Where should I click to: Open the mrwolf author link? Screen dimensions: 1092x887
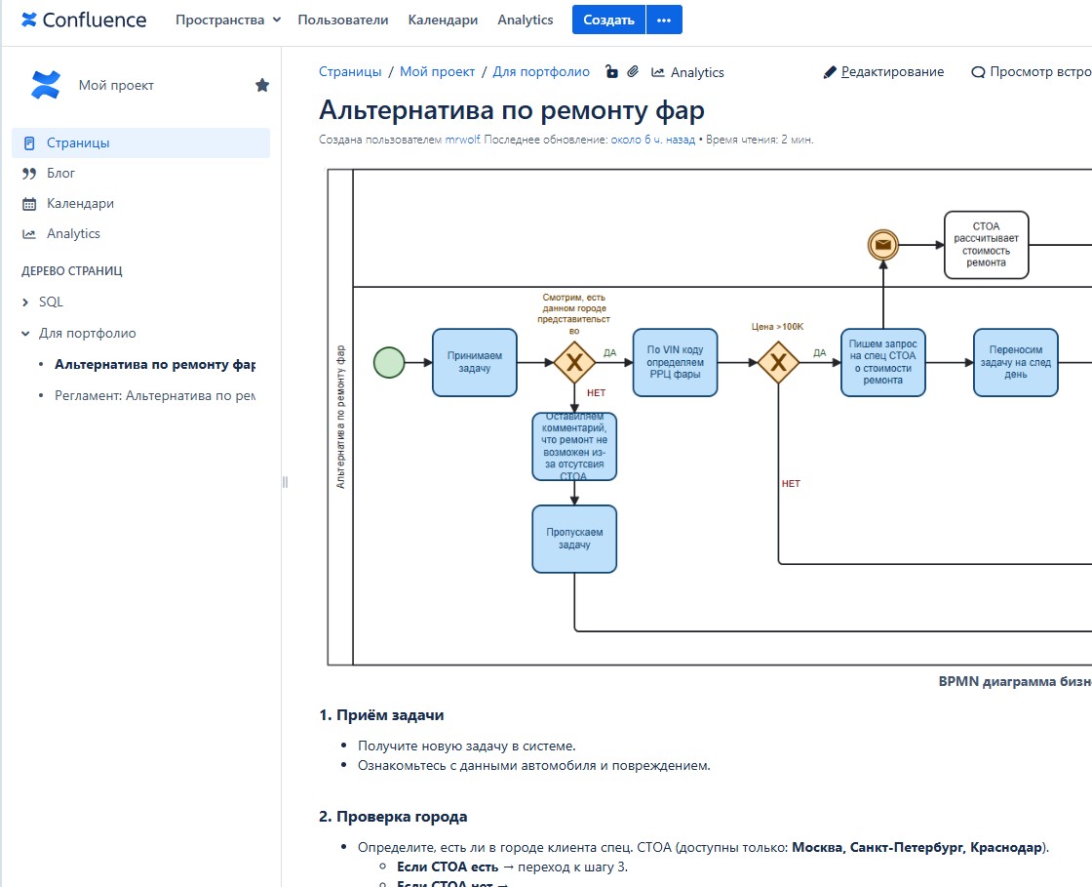462,140
